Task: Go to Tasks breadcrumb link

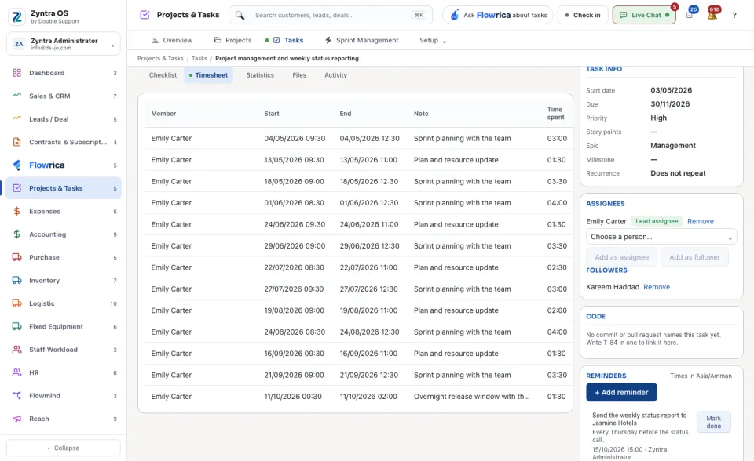Action: point(199,59)
